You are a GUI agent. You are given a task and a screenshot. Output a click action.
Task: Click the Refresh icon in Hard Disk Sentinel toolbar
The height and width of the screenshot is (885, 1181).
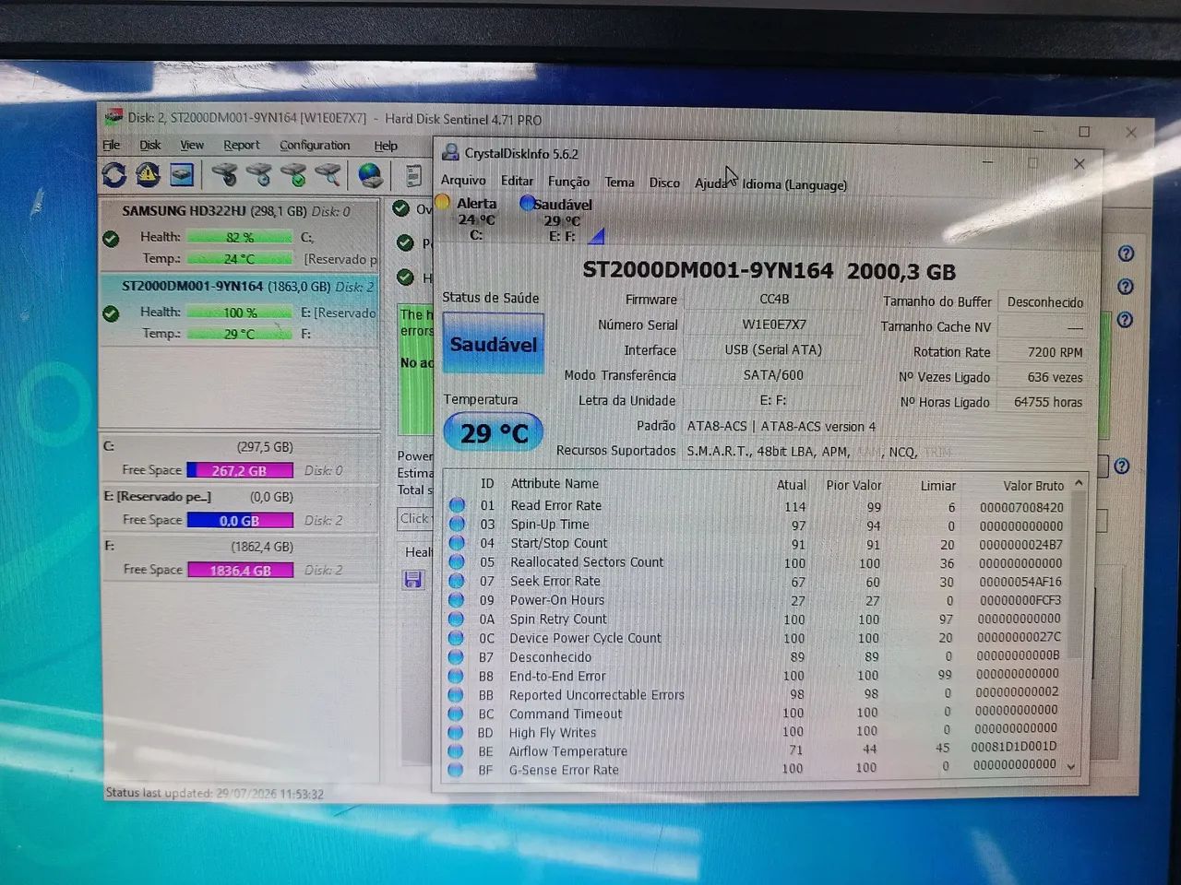click(114, 174)
